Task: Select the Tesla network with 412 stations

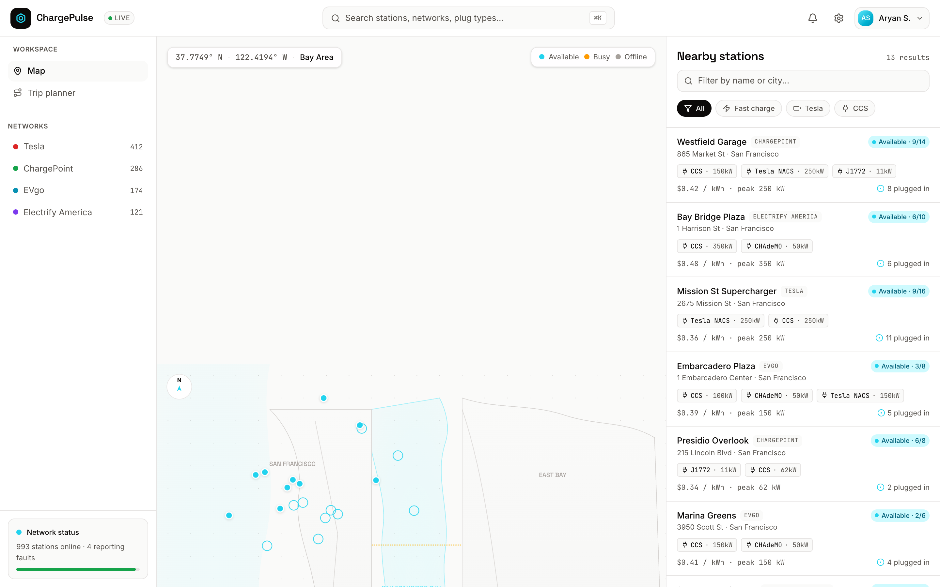Action: tap(78, 146)
